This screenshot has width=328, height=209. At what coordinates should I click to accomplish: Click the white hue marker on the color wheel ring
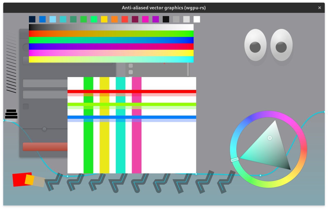(235, 159)
